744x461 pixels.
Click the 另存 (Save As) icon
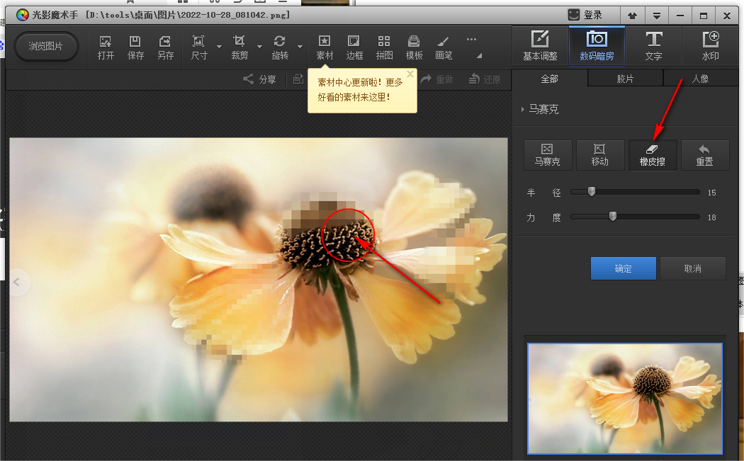(165, 47)
